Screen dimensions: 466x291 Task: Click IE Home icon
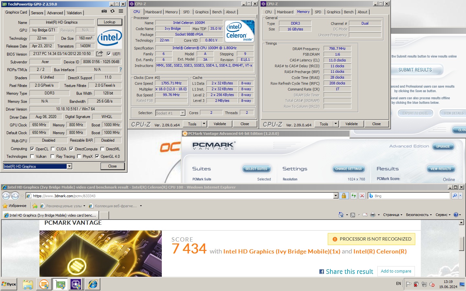[x=341, y=215]
